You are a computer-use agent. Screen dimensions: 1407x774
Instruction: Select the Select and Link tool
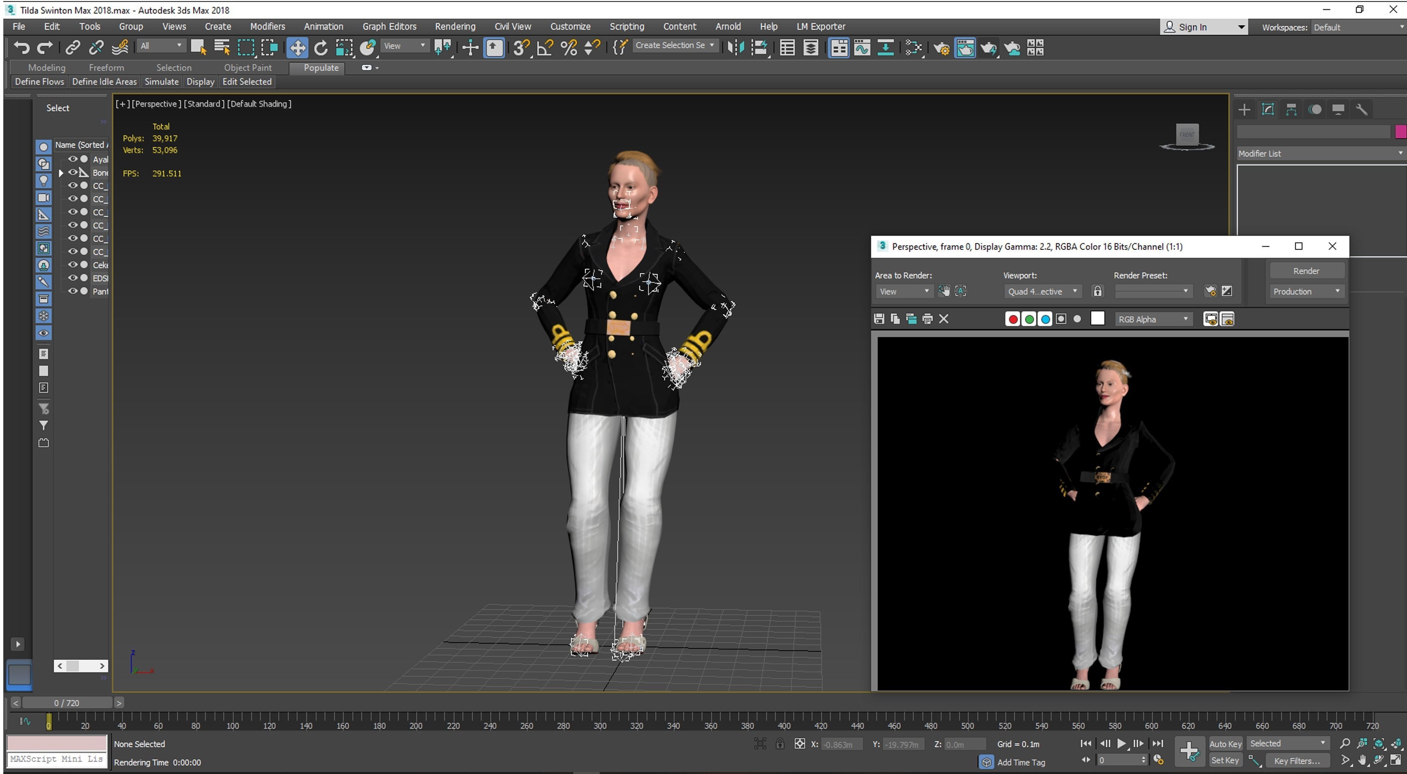coord(73,48)
